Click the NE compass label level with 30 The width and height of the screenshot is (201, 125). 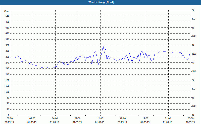pos(194,106)
